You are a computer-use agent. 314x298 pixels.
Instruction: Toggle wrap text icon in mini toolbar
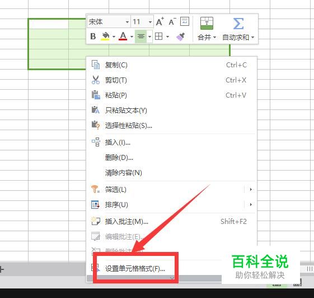click(x=185, y=21)
